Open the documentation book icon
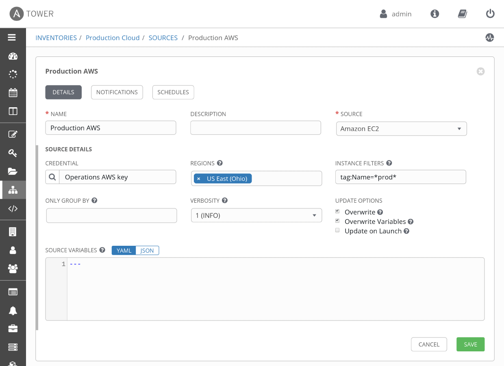The image size is (504, 366). coord(462,14)
